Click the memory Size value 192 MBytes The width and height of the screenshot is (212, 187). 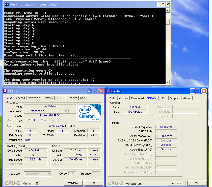pos(135,112)
